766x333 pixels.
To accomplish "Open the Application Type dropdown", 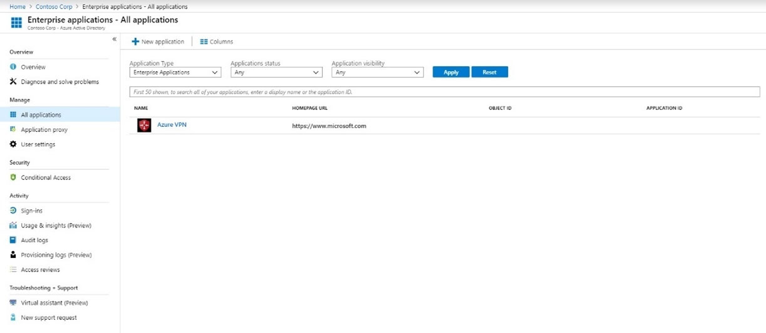I will (175, 72).
